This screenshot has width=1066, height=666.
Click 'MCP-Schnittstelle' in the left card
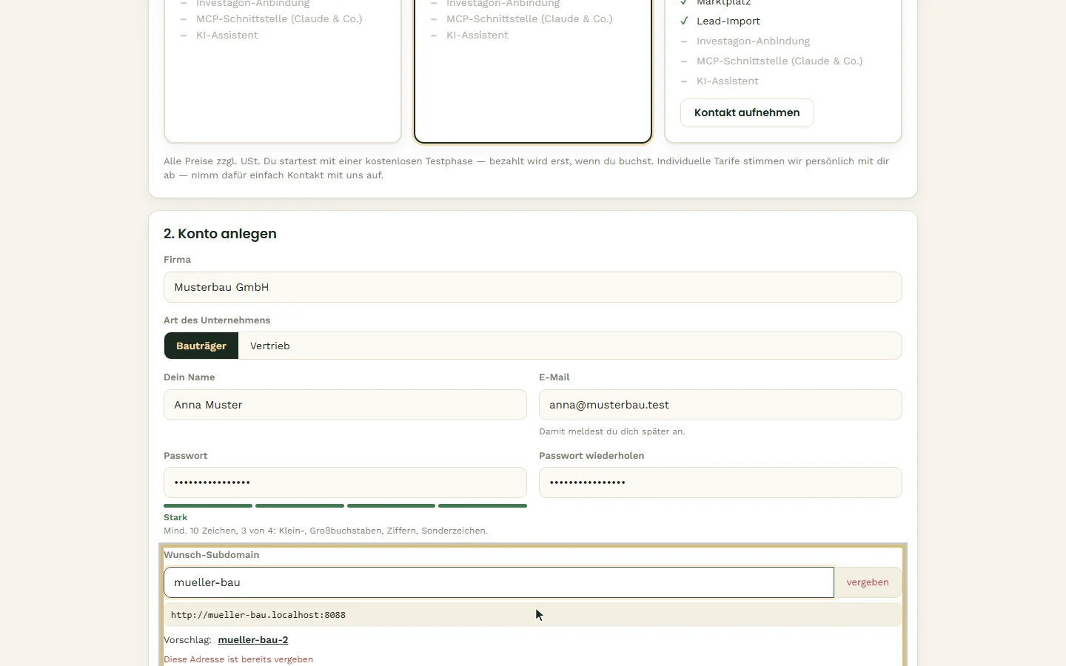click(x=279, y=19)
